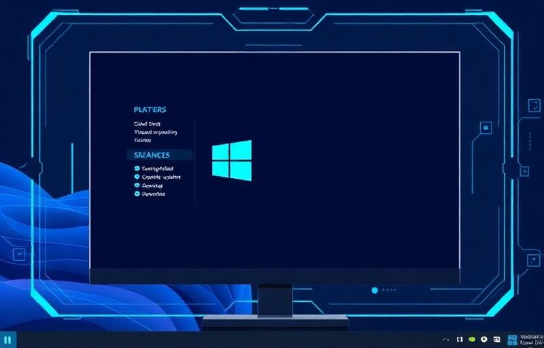Screen dimensions: 544x348
Task: Click the white bracket-shaped tray icon
Action: pos(460,340)
